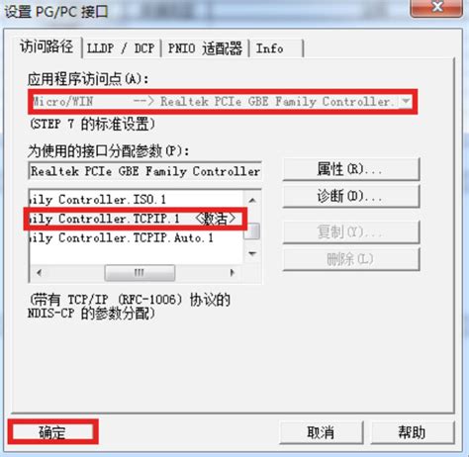Image resolution: width=469 pixels, height=457 pixels.
Task: Switch to the LLDP / DCP tab
Action: pyautogui.click(x=121, y=48)
